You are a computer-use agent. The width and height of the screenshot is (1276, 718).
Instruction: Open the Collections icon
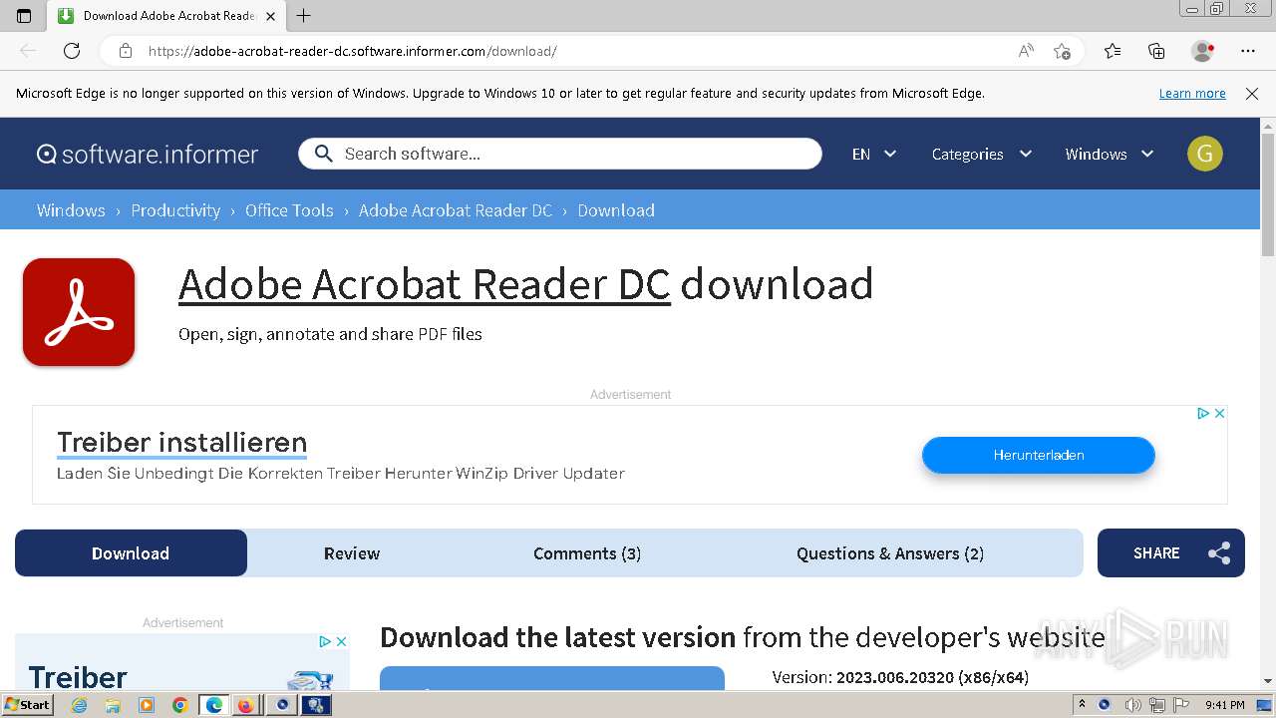(x=1156, y=51)
